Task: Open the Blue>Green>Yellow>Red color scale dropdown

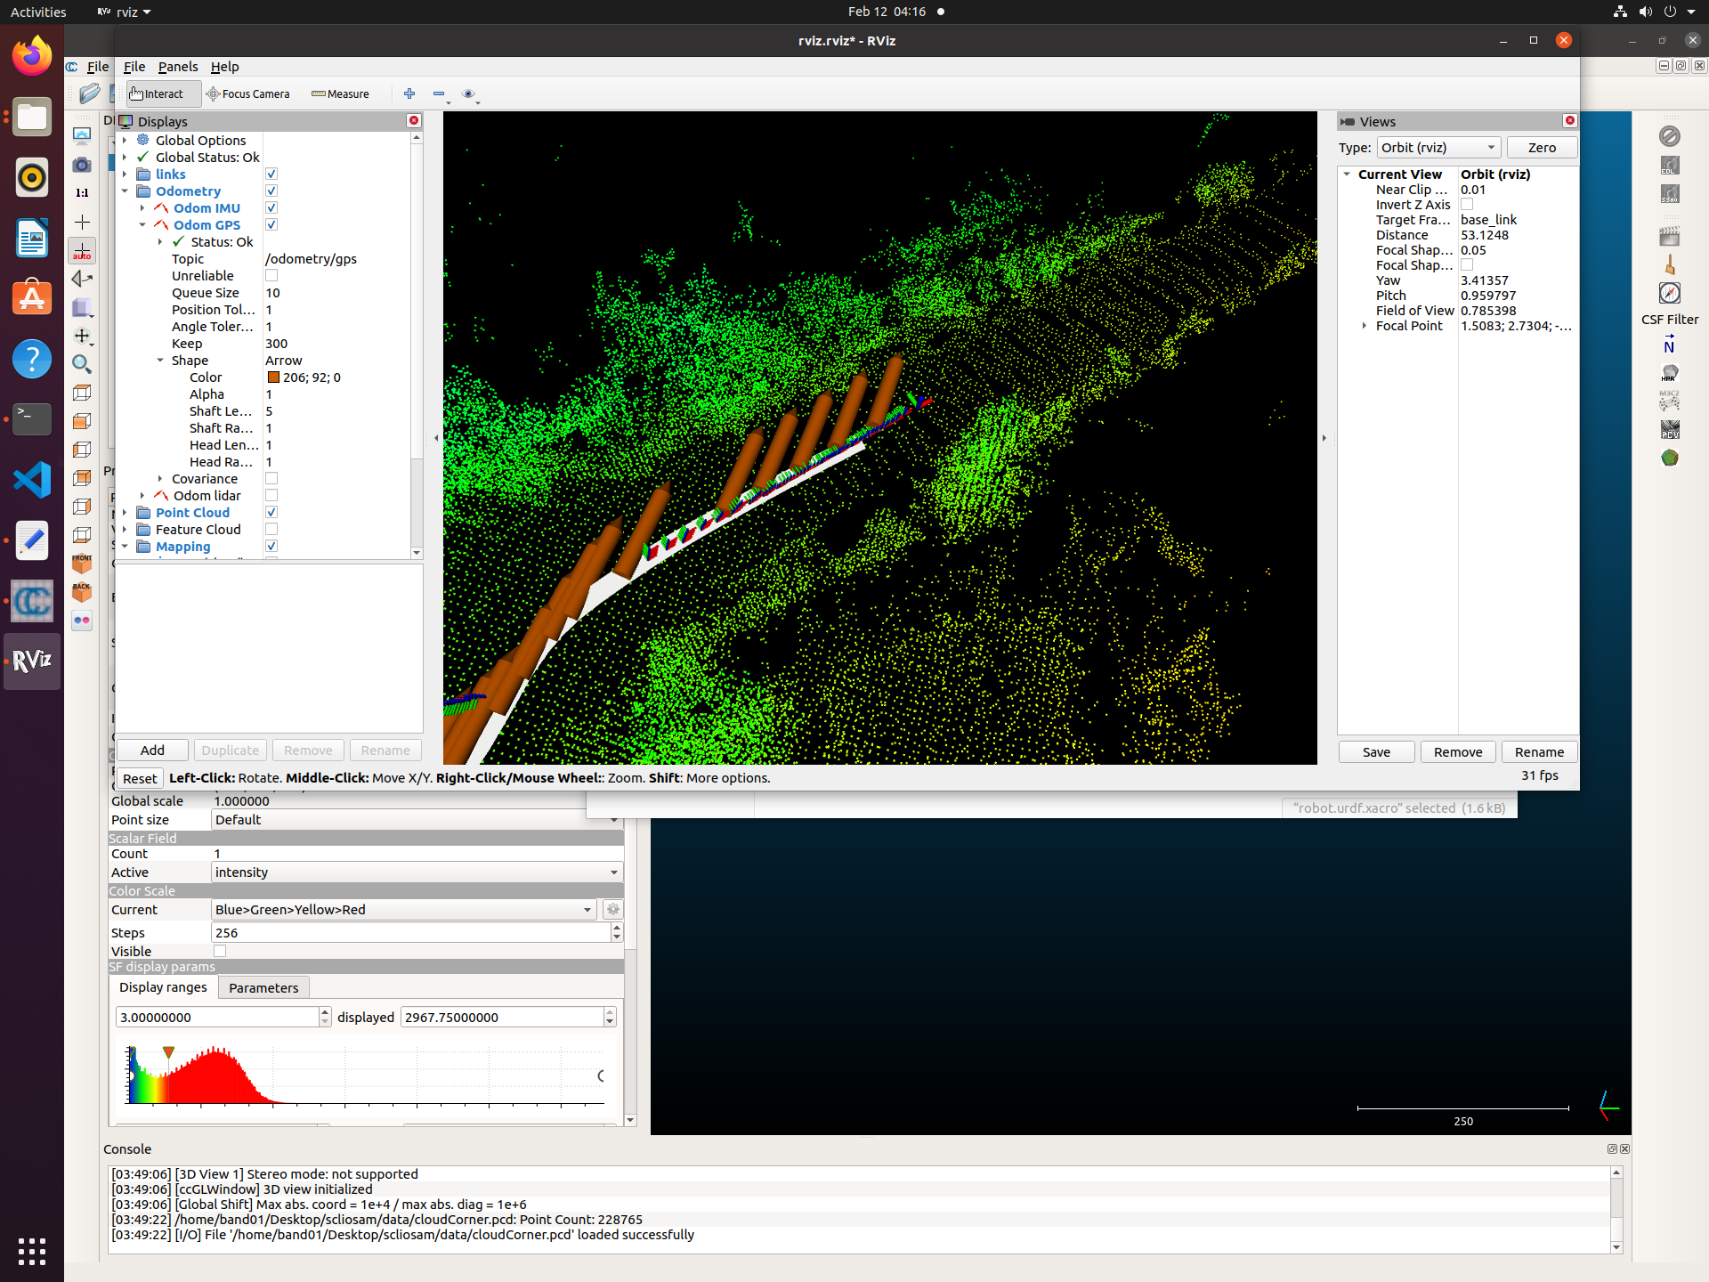Action: click(403, 909)
